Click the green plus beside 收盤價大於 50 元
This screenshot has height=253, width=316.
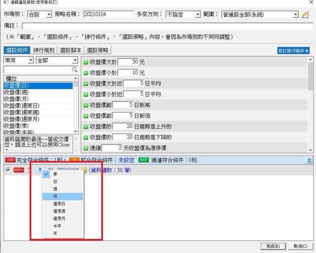[86, 61]
